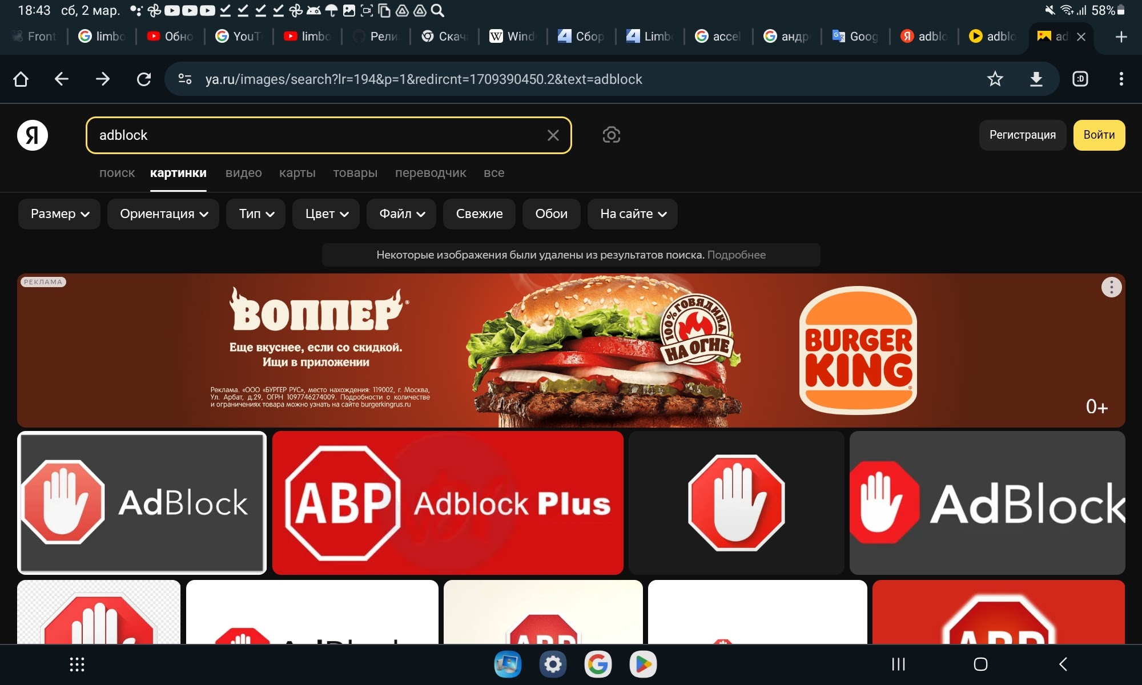Click the Регистрация button
Screen dimensions: 1142x685
point(1023,135)
